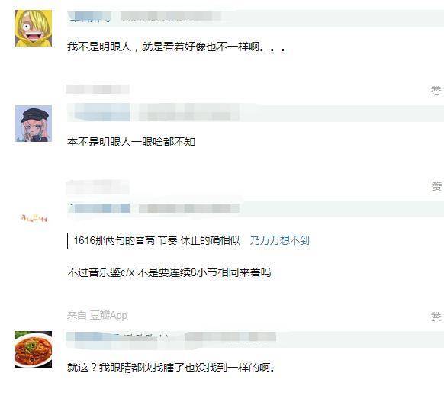Like the comment 我不是明眼人，就是看着好像也不一样啊

(x=436, y=91)
